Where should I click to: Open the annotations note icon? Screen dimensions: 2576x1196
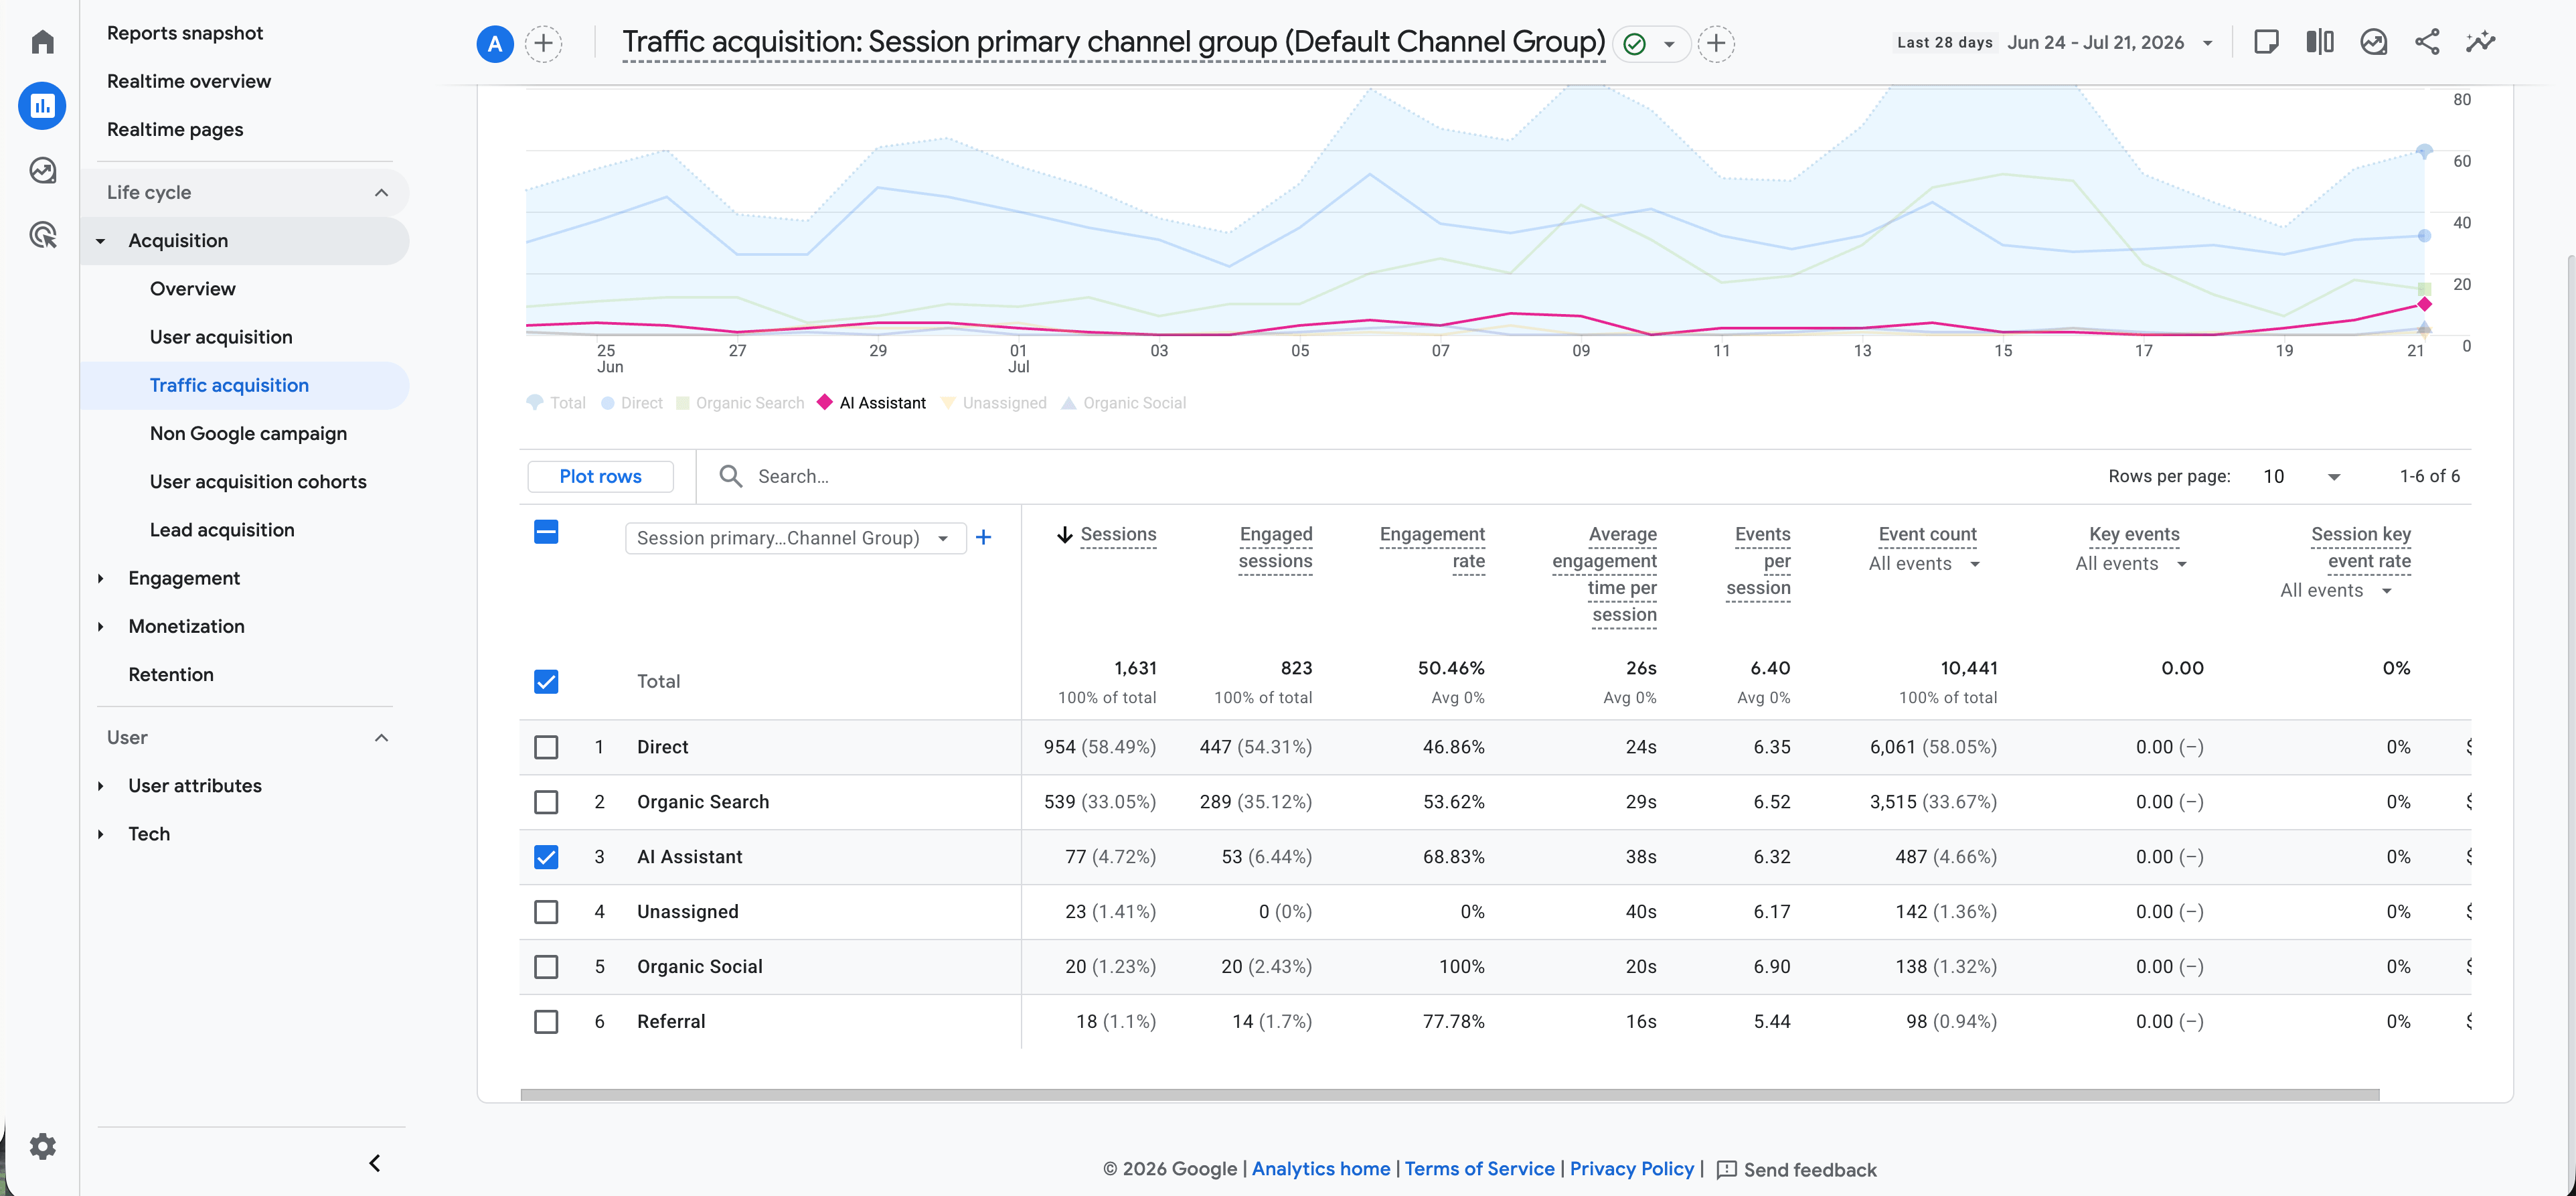[x=2266, y=42]
